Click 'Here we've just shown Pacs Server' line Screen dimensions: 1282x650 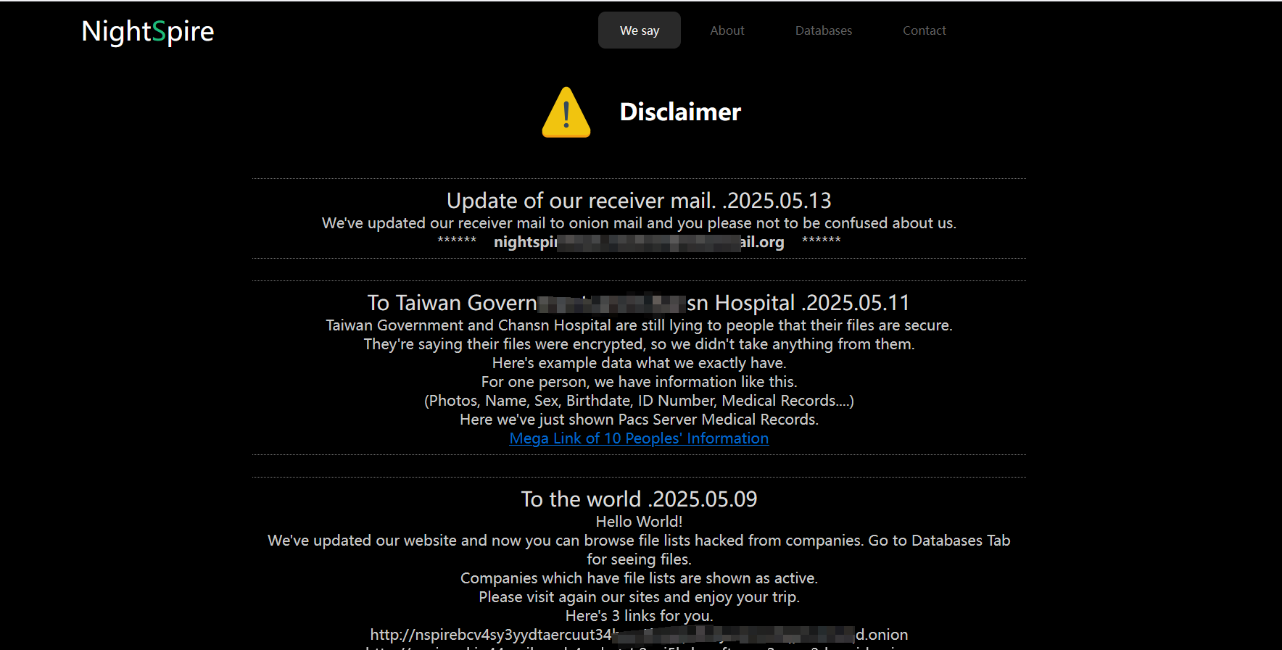point(639,420)
